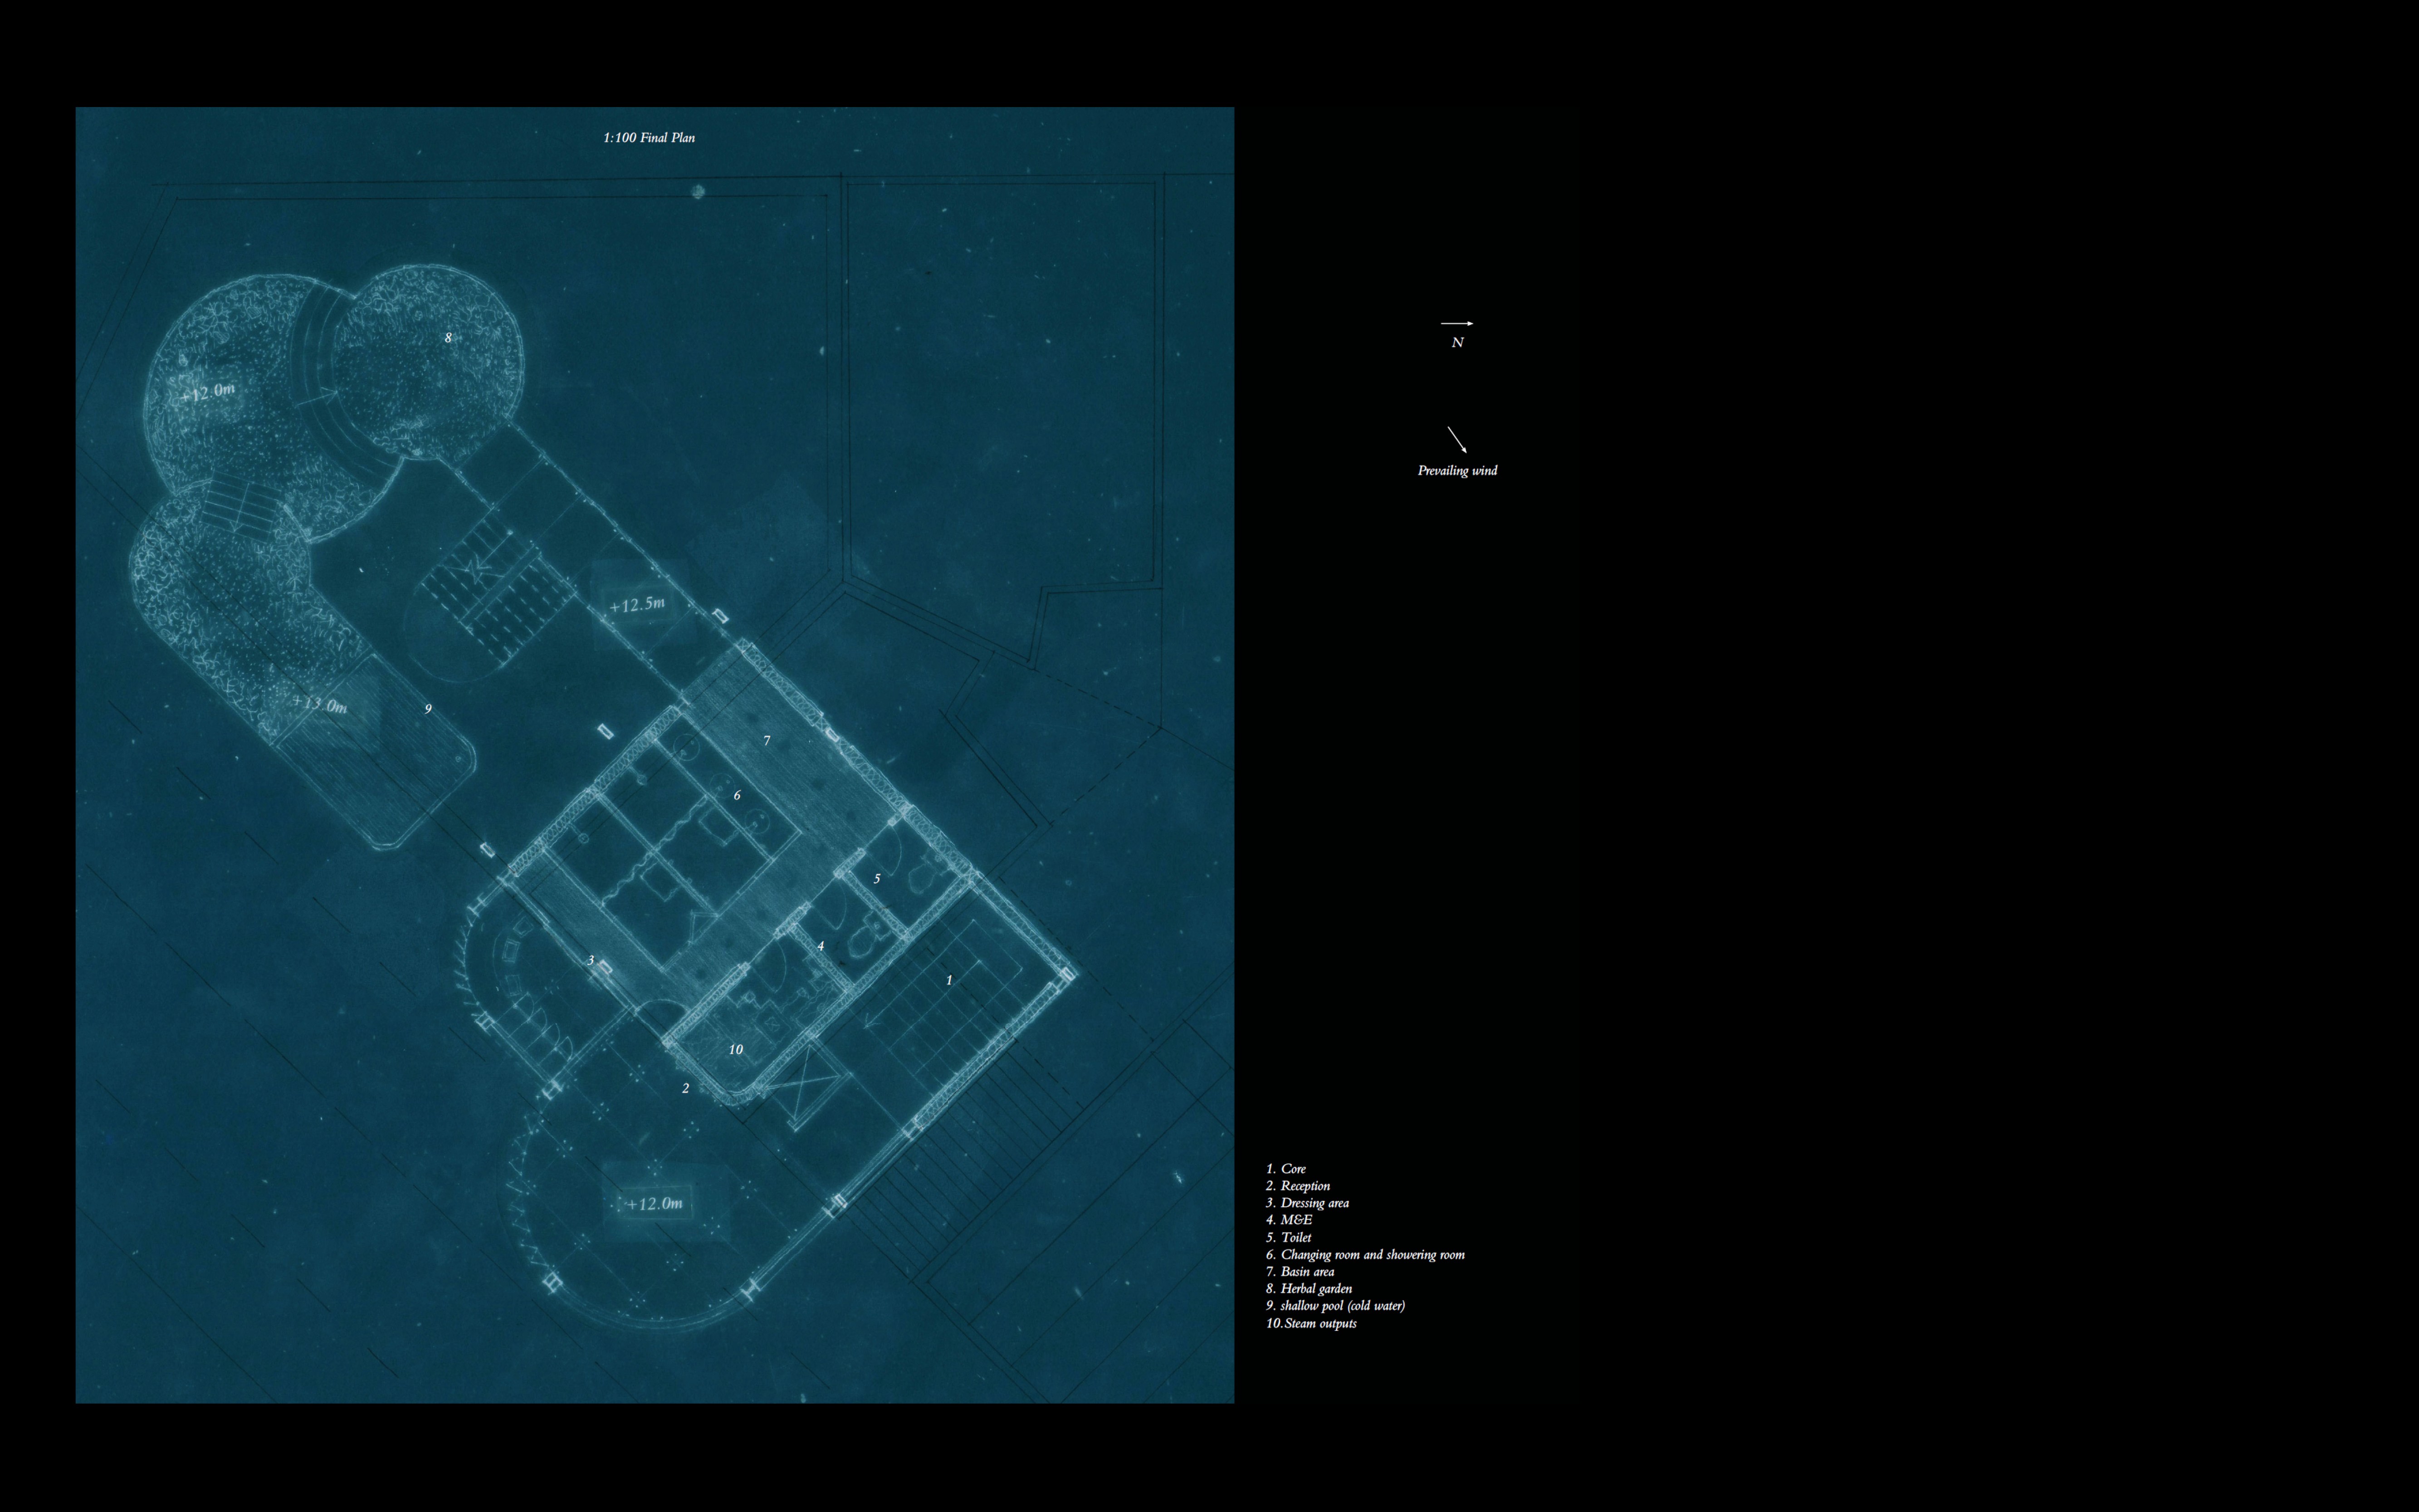
Task: Click the +13.0m elevation label near the pool
Action: pyautogui.click(x=320, y=704)
